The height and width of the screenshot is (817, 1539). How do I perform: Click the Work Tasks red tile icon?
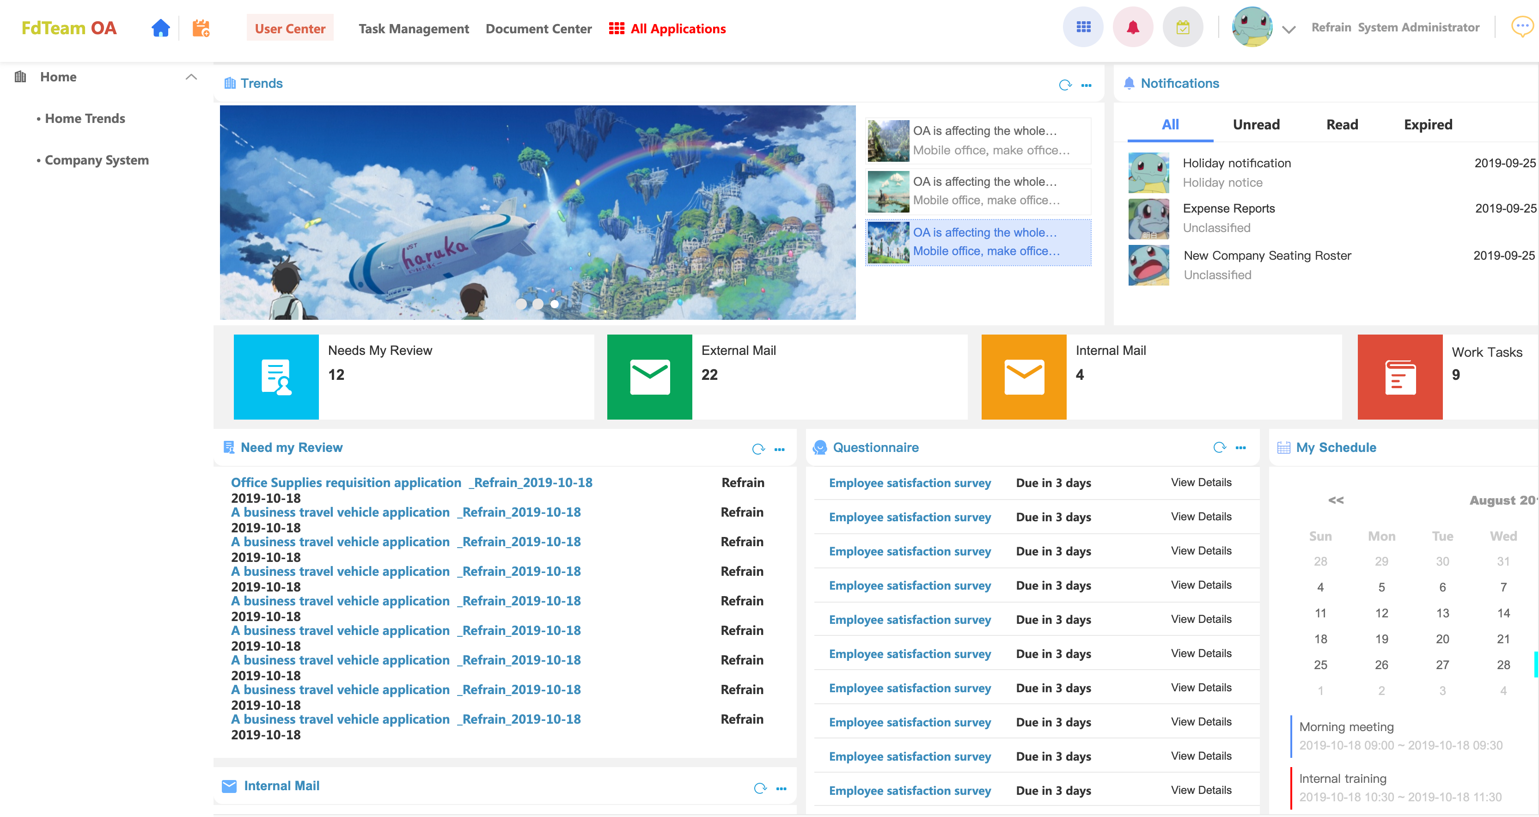click(x=1400, y=376)
